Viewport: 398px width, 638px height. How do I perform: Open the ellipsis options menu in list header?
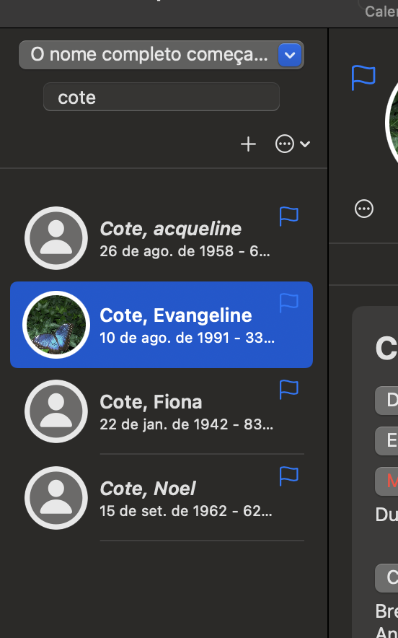coord(285,144)
